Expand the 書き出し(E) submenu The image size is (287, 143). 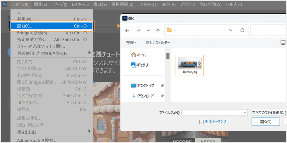pyautogui.click(x=52, y=132)
